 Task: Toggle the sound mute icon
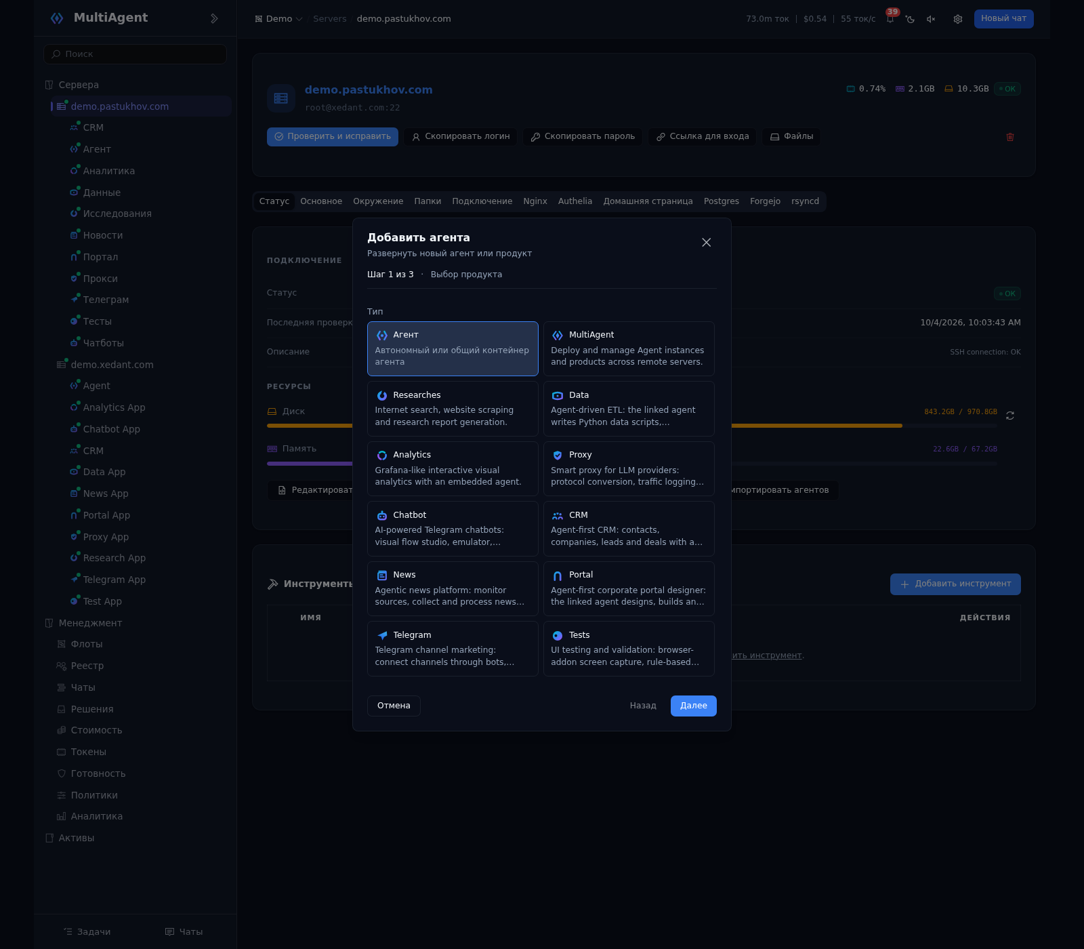point(931,19)
